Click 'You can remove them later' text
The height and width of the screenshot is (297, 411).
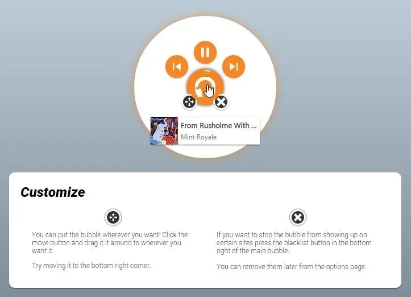point(291,267)
